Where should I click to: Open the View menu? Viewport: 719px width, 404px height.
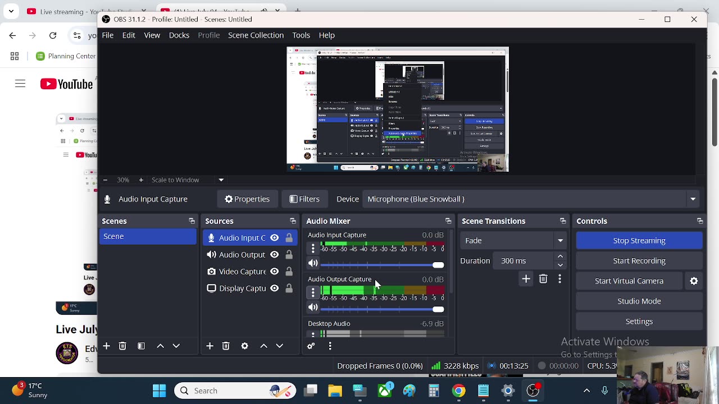point(152,35)
